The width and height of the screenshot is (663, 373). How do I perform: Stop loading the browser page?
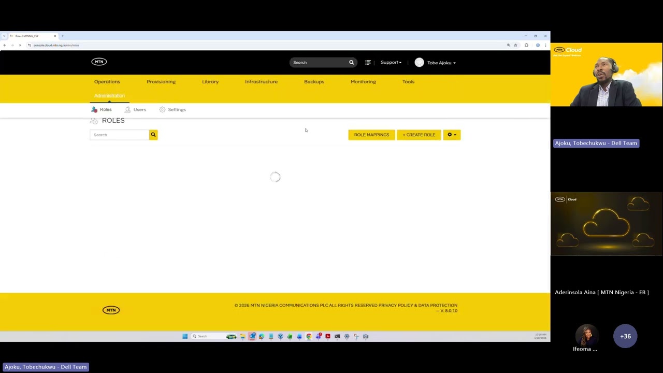coord(20,45)
